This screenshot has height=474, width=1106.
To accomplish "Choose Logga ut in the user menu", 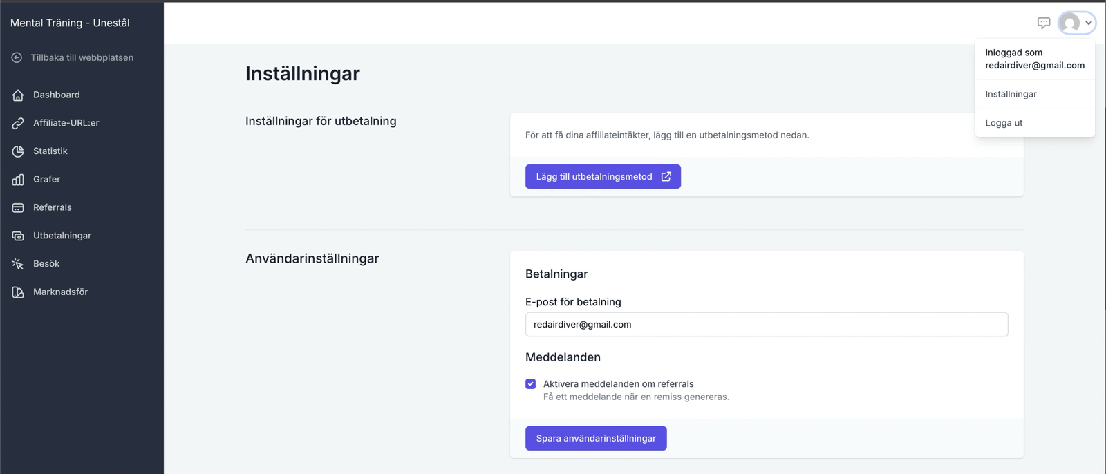I will pos(1004,123).
